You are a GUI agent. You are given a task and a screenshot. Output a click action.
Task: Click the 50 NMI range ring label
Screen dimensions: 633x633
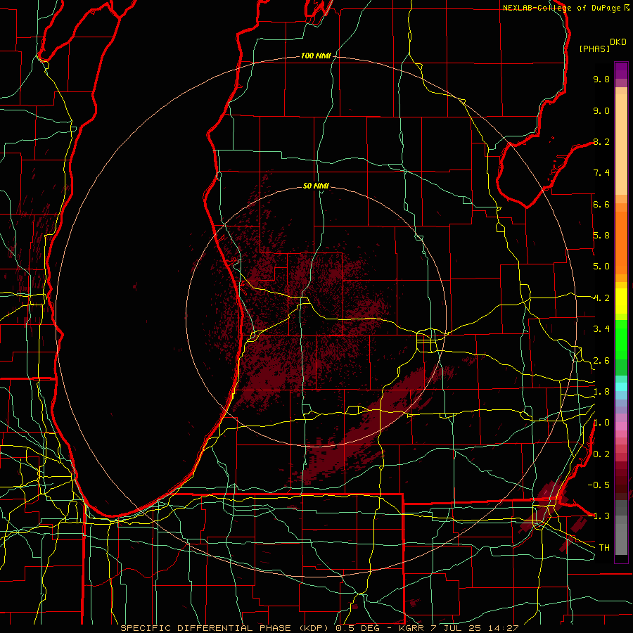316,186
